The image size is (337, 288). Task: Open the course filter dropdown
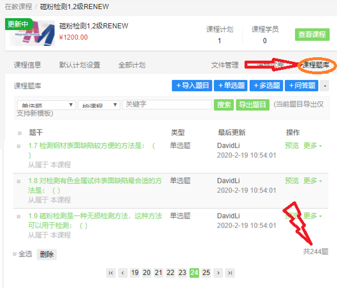coord(99,105)
